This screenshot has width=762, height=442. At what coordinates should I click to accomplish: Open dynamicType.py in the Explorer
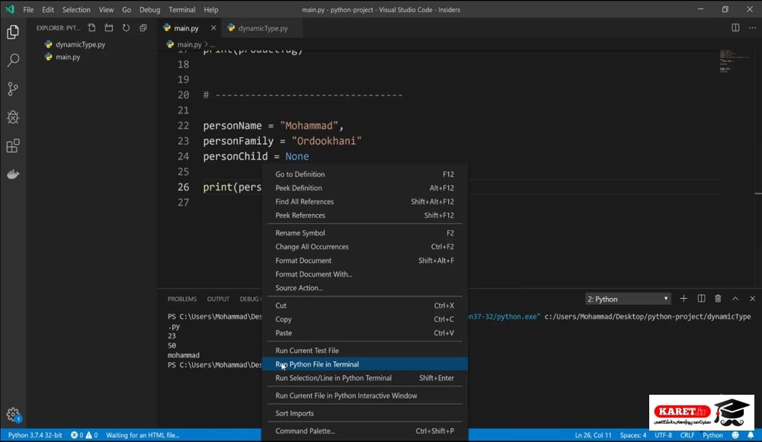[x=80, y=44]
